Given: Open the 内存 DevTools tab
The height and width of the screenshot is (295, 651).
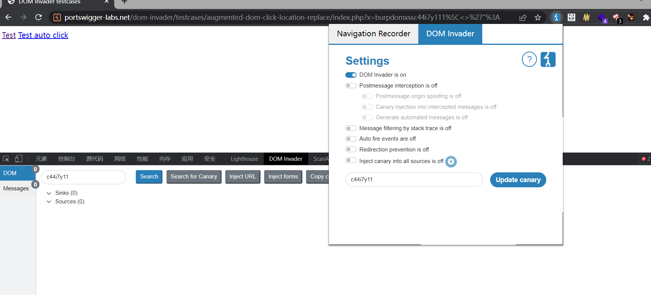Looking at the screenshot, I should point(165,159).
